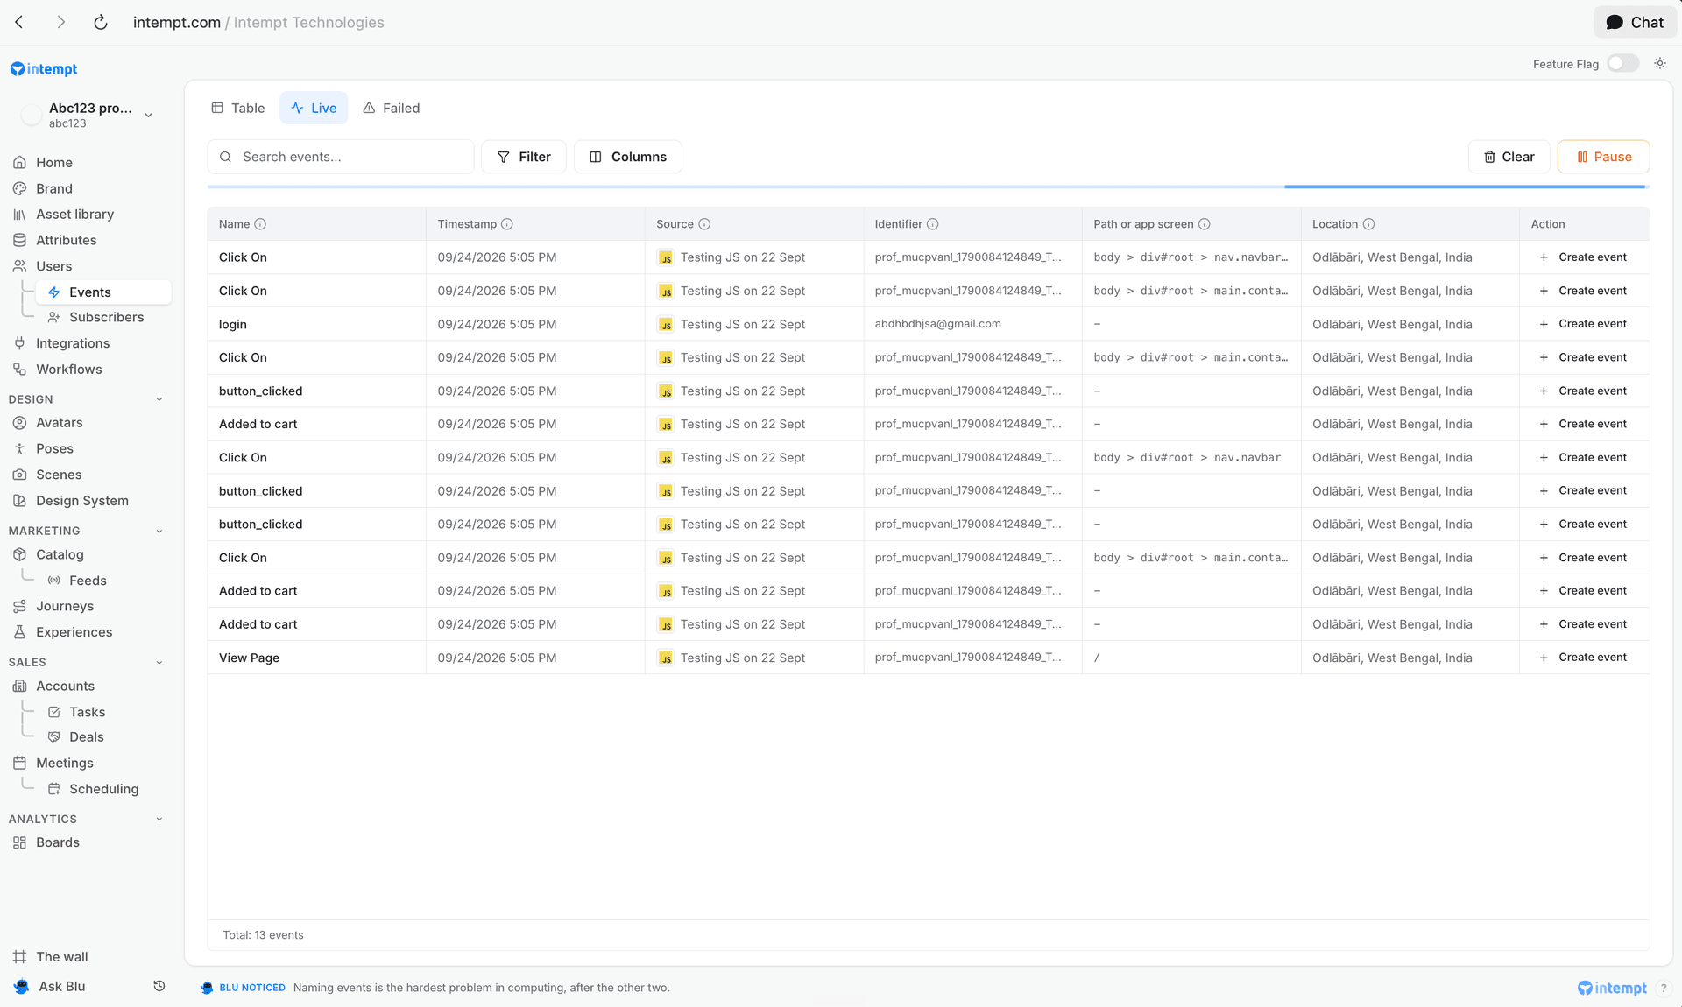
Task: Open Brand in sidebar
Action: [54, 188]
